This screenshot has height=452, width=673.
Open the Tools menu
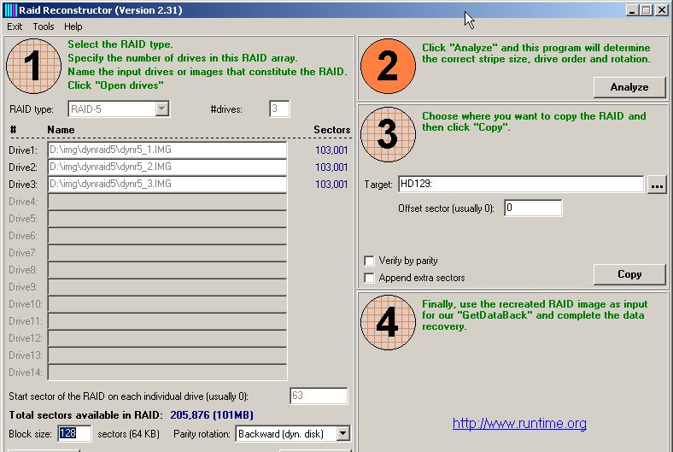tap(44, 26)
